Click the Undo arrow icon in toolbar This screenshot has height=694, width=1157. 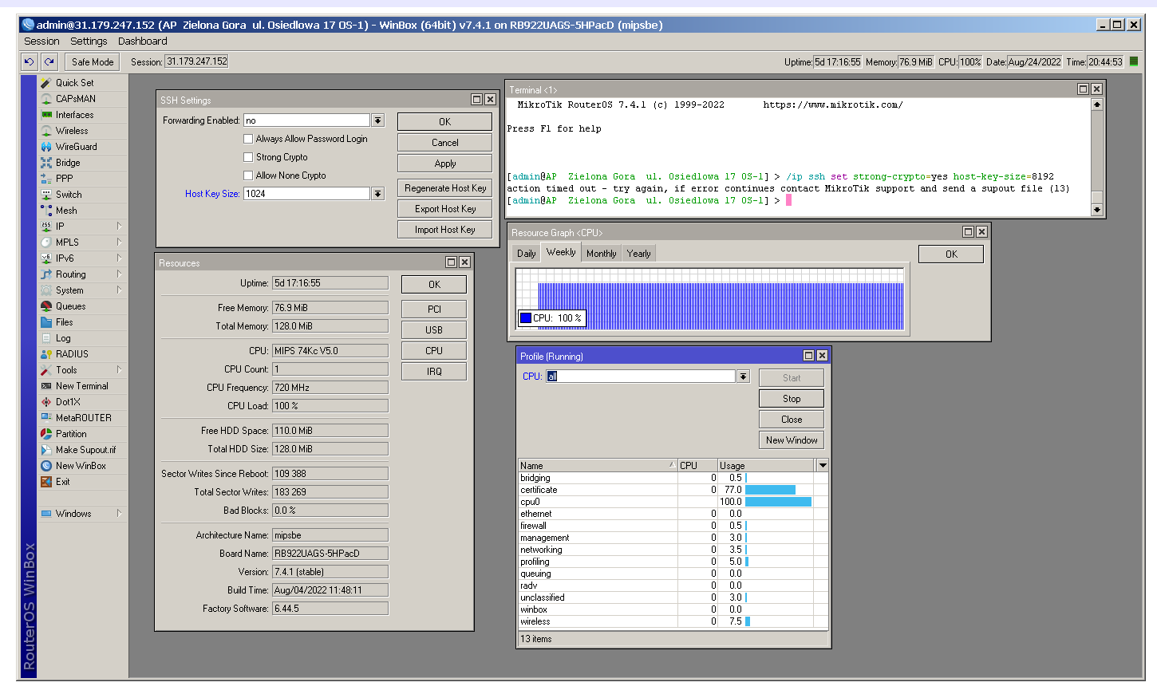click(x=29, y=61)
